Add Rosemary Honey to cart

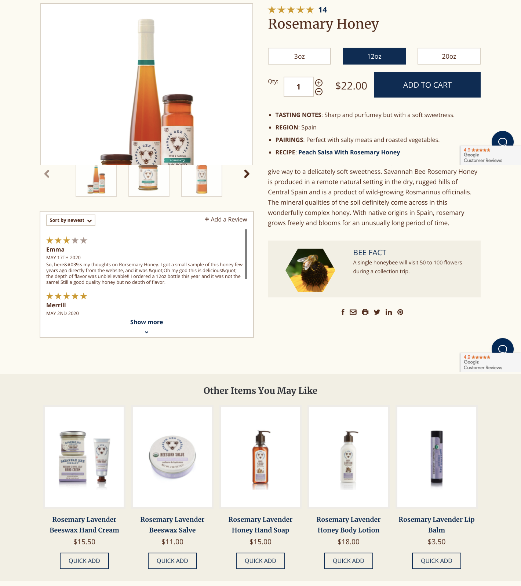pos(427,85)
